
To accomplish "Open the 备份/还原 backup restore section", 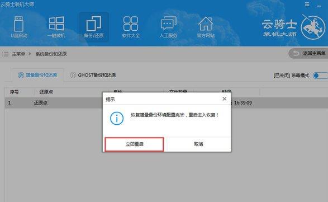I will point(94,27).
